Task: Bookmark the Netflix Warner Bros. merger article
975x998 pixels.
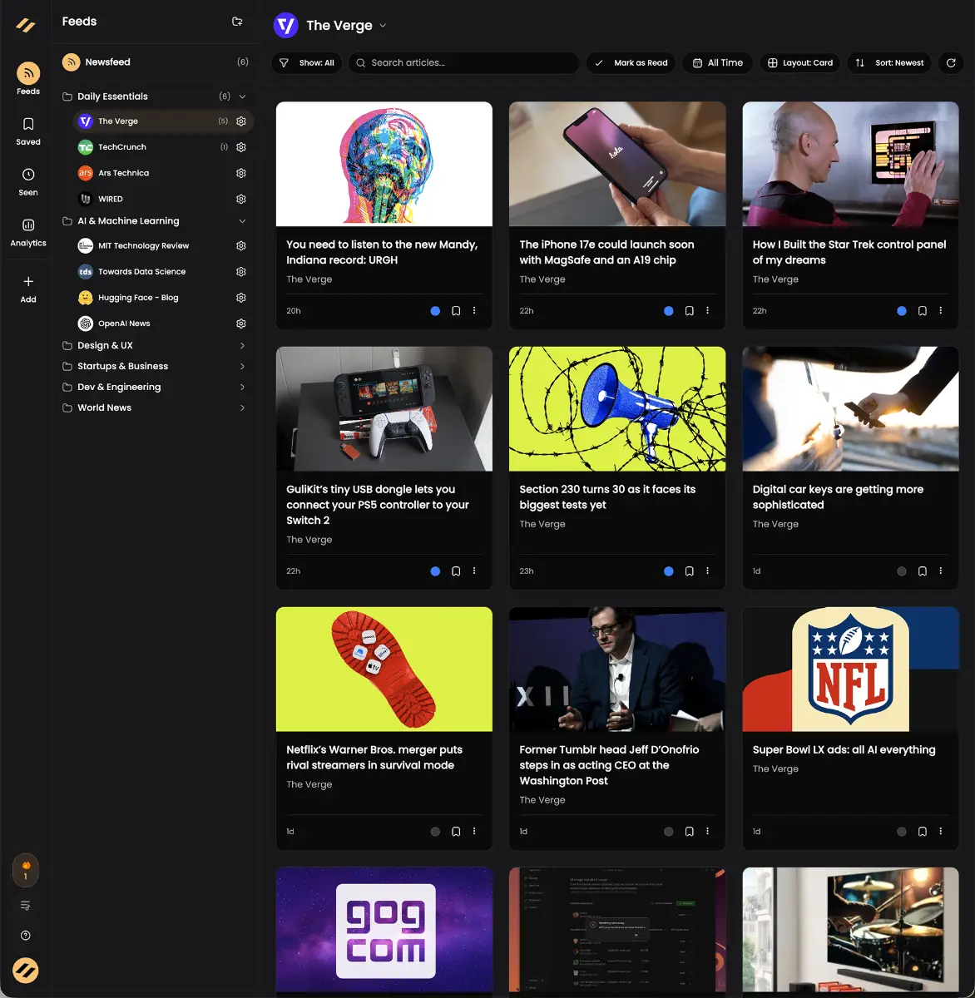Action: [x=456, y=832]
